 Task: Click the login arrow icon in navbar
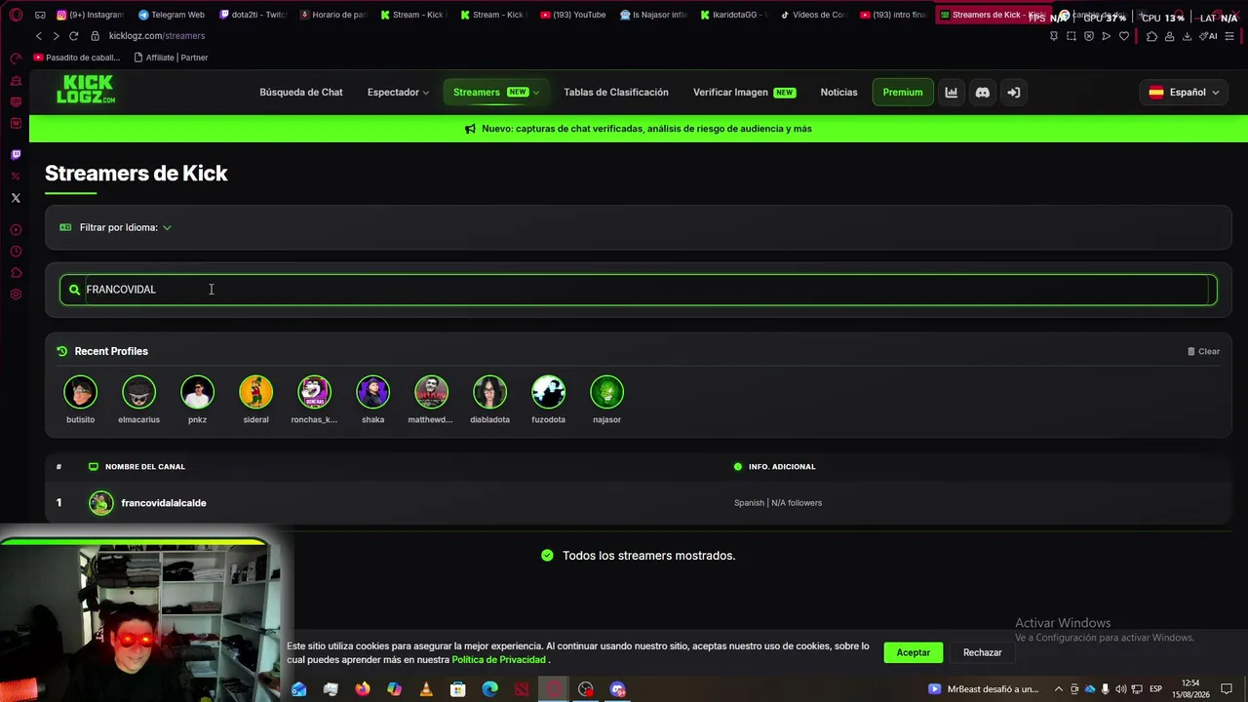coord(1014,93)
